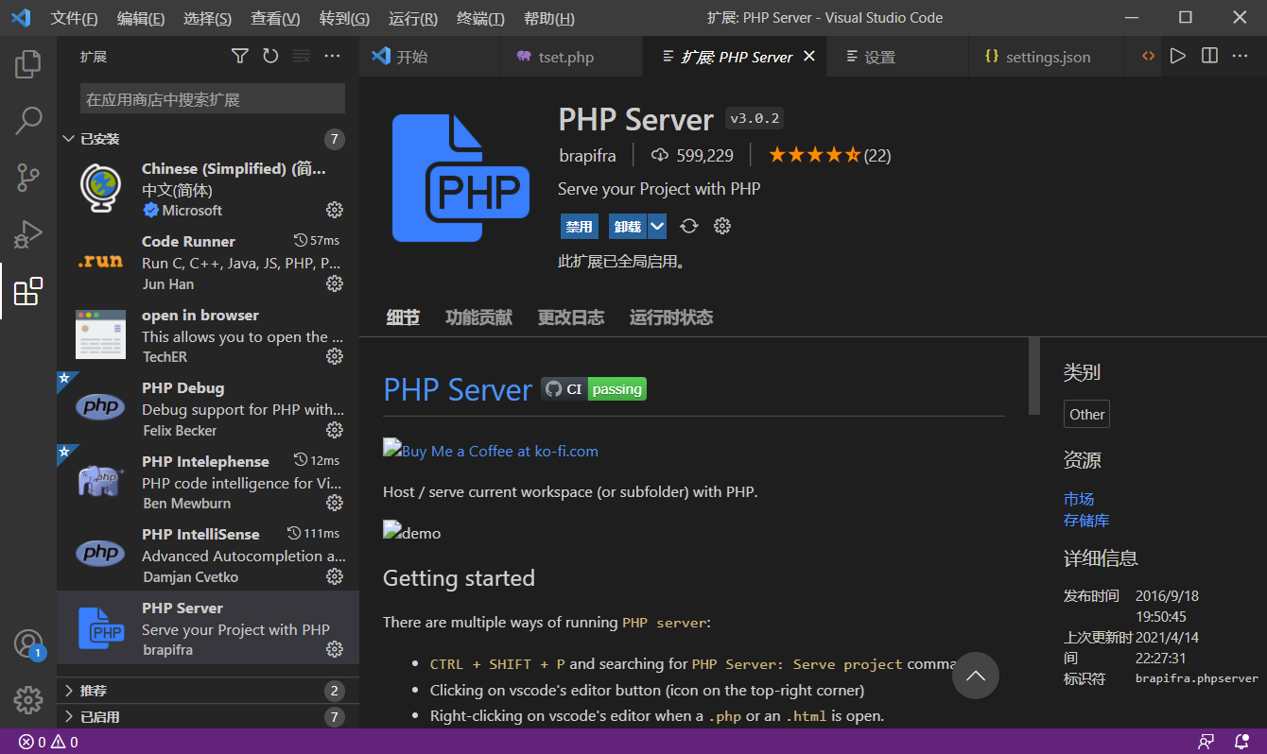The width and height of the screenshot is (1267, 754).
Task: Click the filter extensions funnel icon
Action: tap(240, 57)
